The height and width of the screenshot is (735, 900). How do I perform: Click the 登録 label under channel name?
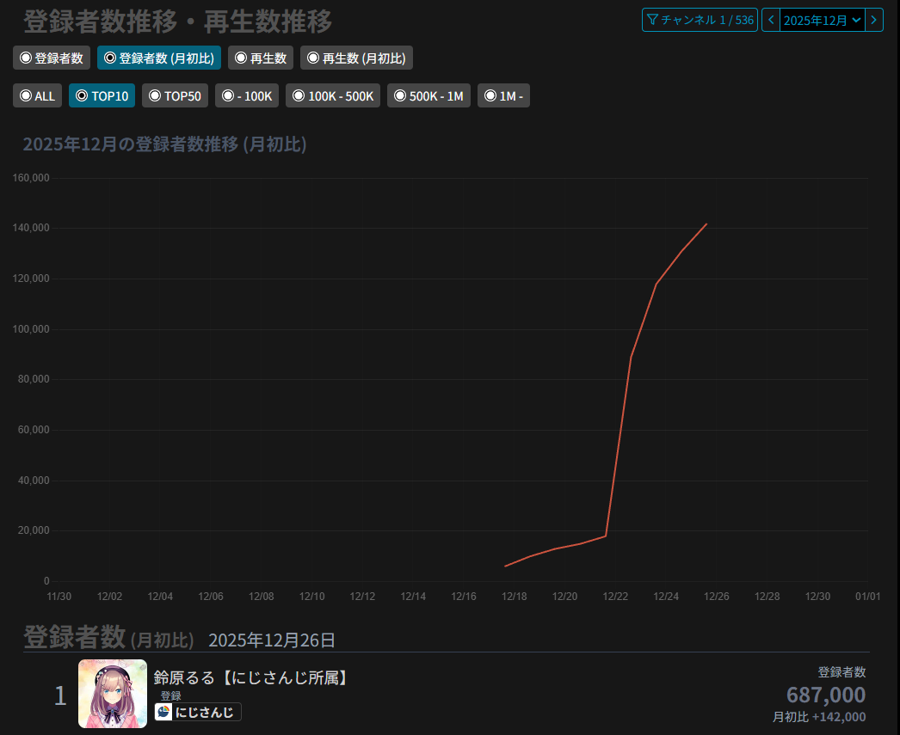point(170,695)
